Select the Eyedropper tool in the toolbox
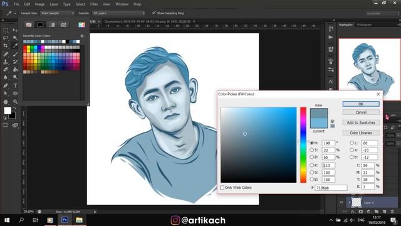Screen dimensions: 401x226 coord(15,46)
